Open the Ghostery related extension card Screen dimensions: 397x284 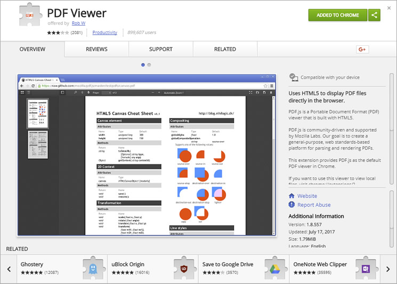pyautogui.click(x=62, y=269)
